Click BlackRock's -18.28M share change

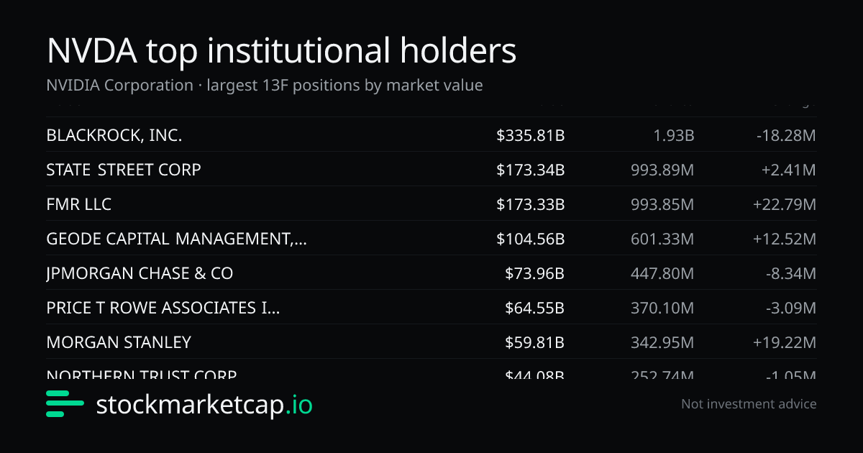click(786, 135)
